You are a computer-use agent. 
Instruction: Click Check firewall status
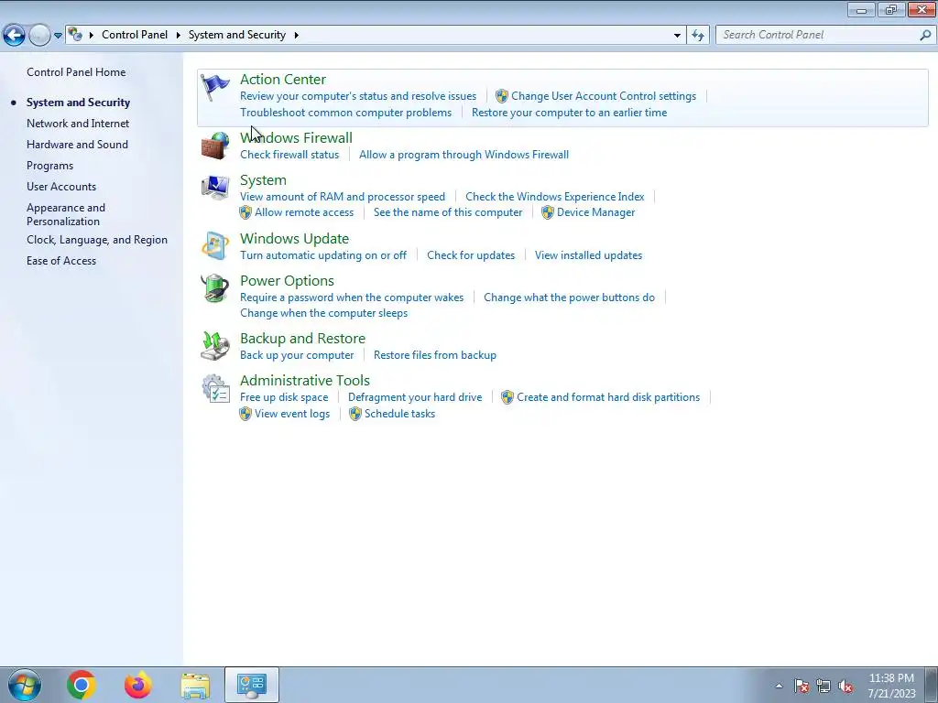(x=289, y=154)
